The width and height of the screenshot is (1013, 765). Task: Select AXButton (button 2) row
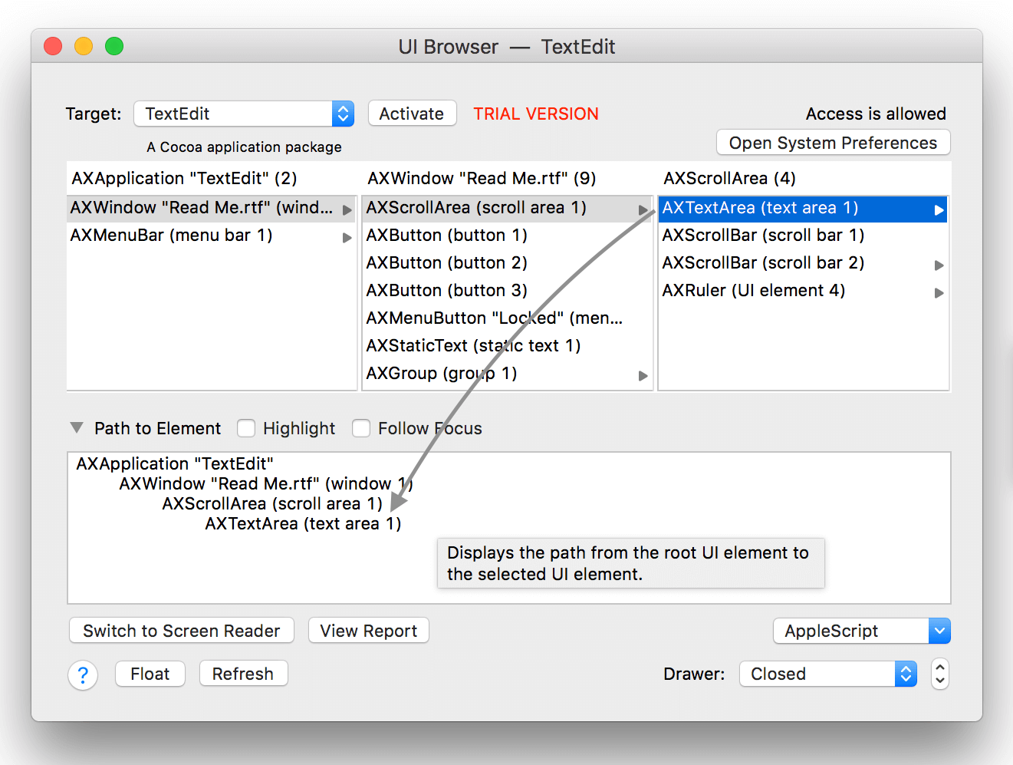[508, 263]
